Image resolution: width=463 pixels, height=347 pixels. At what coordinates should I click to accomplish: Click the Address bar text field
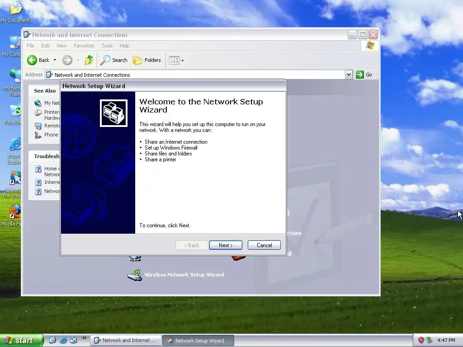point(195,75)
